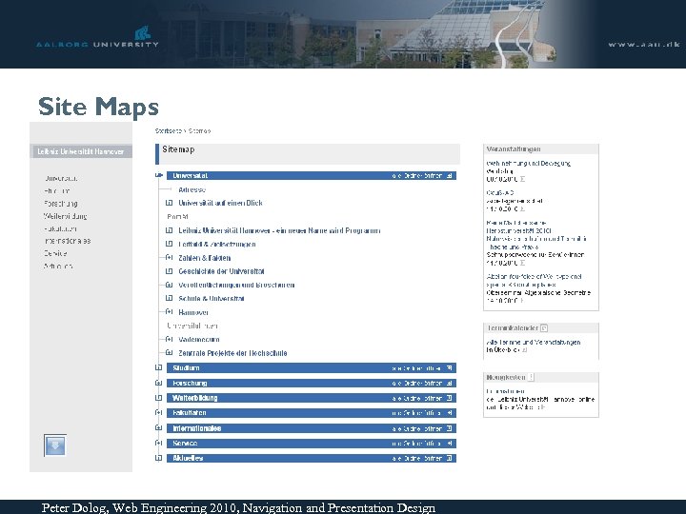The height and width of the screenshot is (514, 686).
Task: Expand the Weiterbildung section in sitemap
Action: (159, 398)
